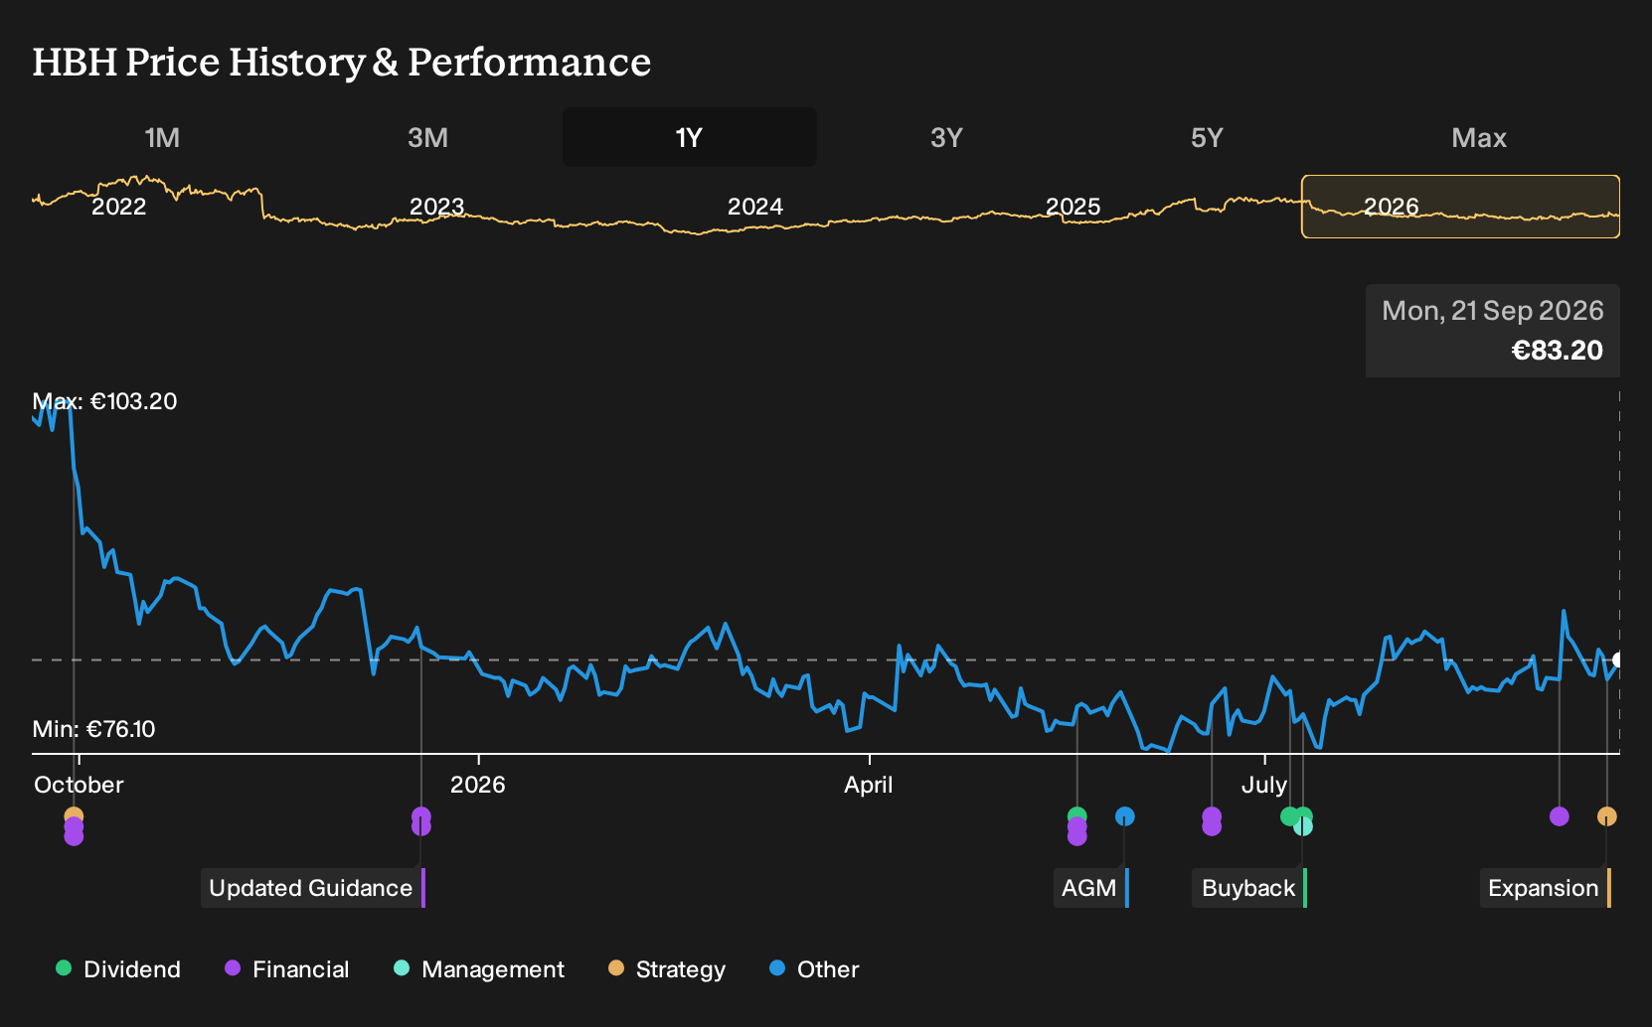Image resolution: width=1652 pixels, height=1027 pixels.
Task: Open the Updated Guidance event label
Action: pyautogui.click(x=312, y=888)
